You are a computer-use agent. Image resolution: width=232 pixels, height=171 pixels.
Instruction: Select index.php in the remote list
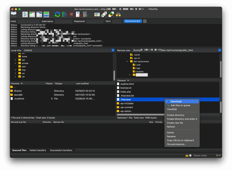tap(125, 92)
